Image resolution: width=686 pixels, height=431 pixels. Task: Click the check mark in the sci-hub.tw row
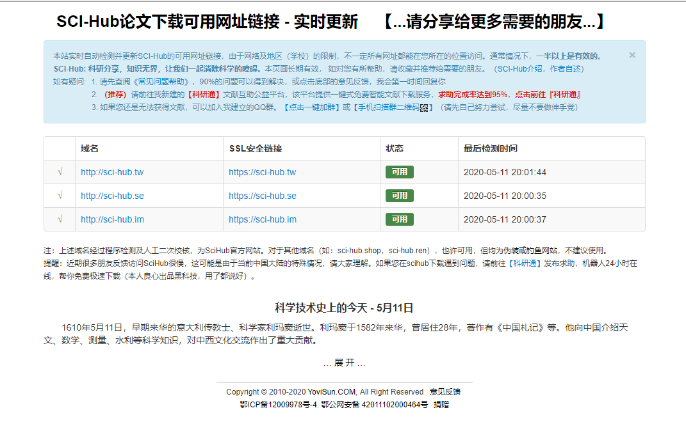coord(60,172)
